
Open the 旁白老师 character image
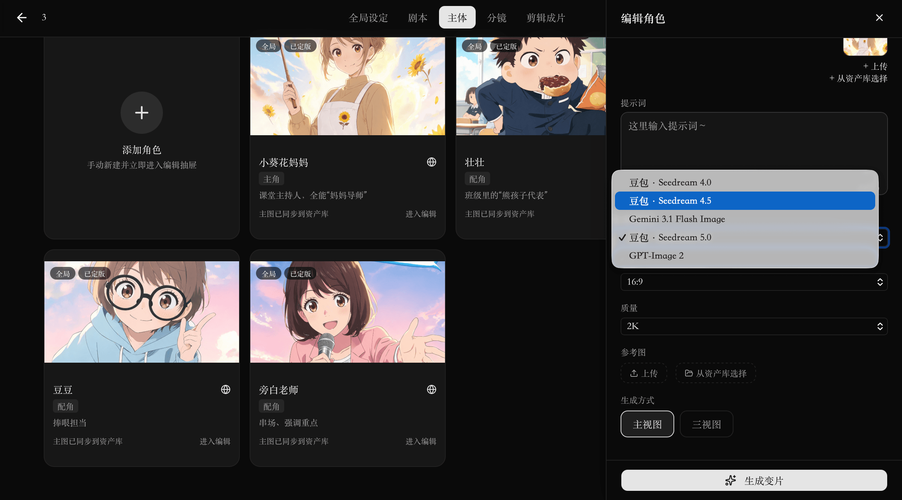[x=348, y=312]
